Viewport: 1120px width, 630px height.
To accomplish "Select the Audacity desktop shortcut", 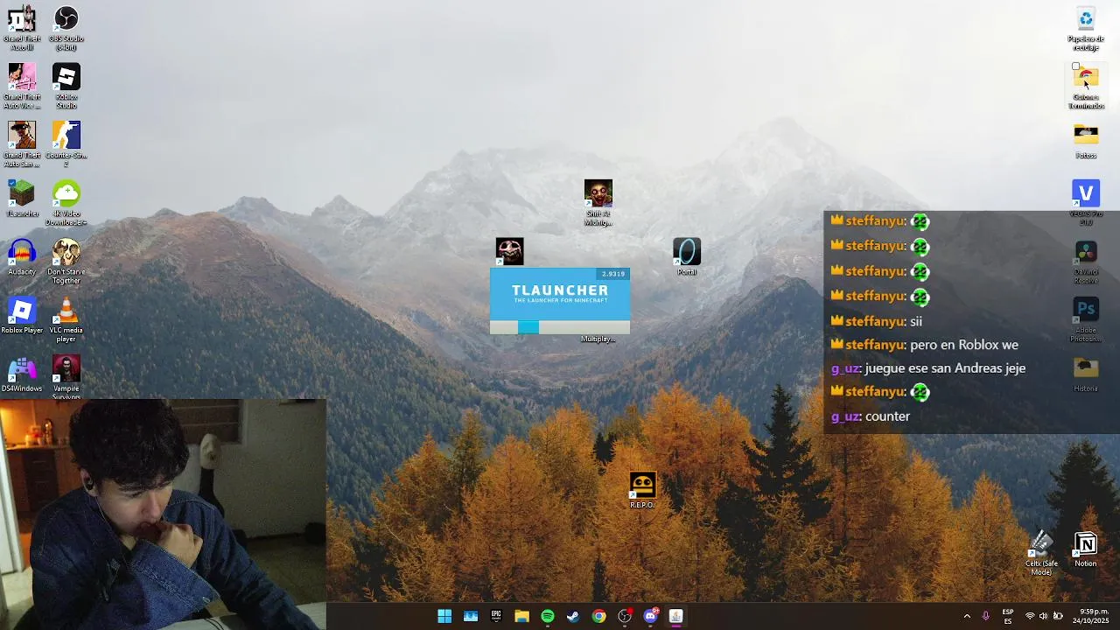I will coord(22,257).
